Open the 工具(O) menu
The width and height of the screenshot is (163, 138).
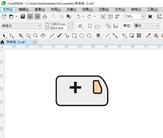coord(152,10)
